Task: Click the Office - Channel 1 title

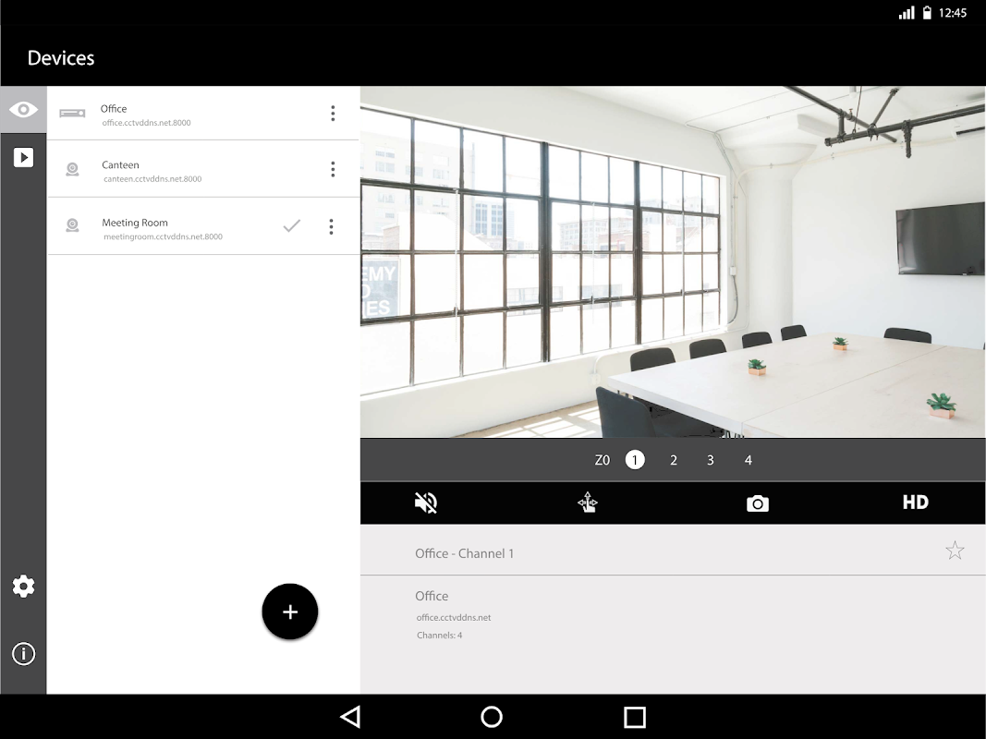Action: point(464,553)
